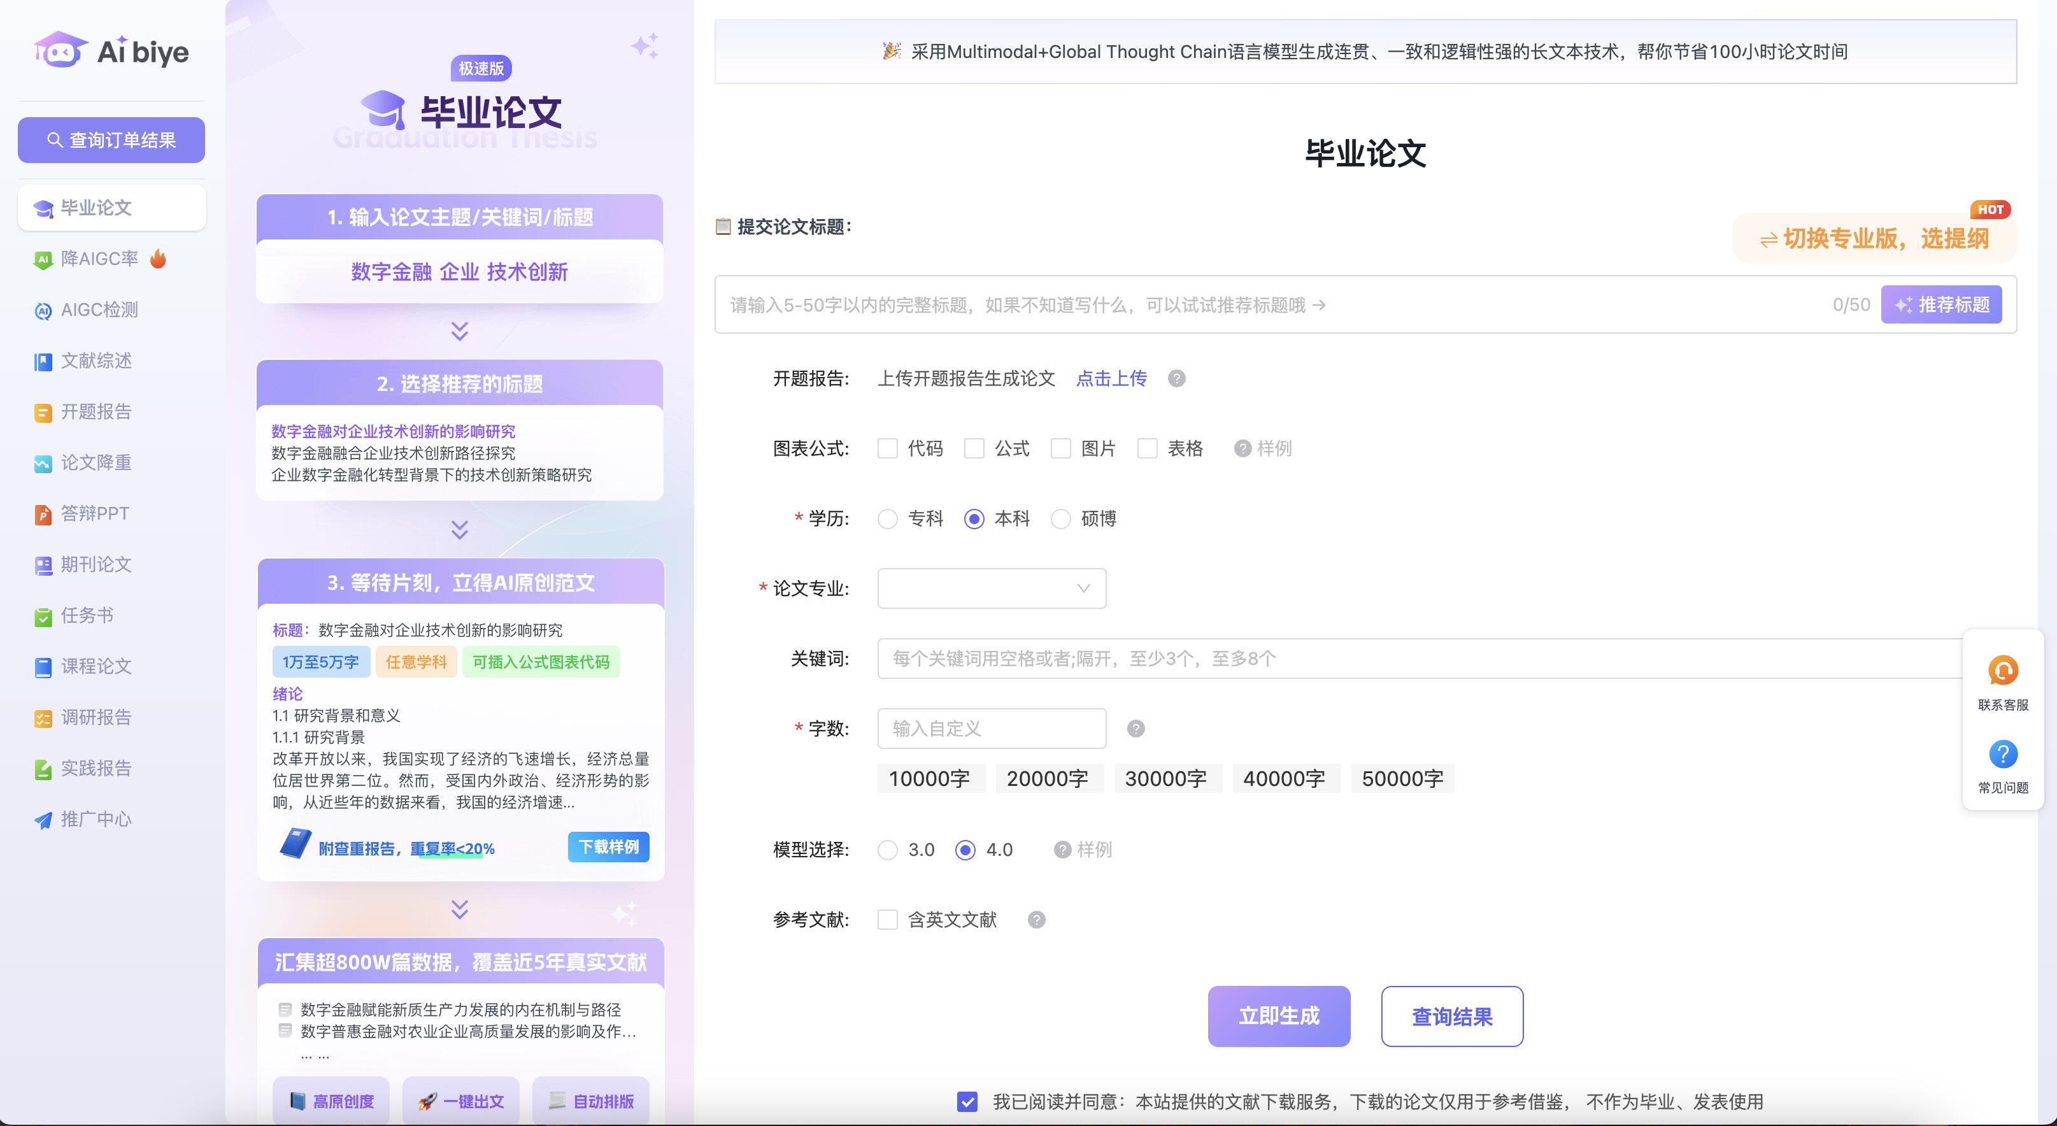Click help icon next to 含英文文献

(x=1037, y=920)
